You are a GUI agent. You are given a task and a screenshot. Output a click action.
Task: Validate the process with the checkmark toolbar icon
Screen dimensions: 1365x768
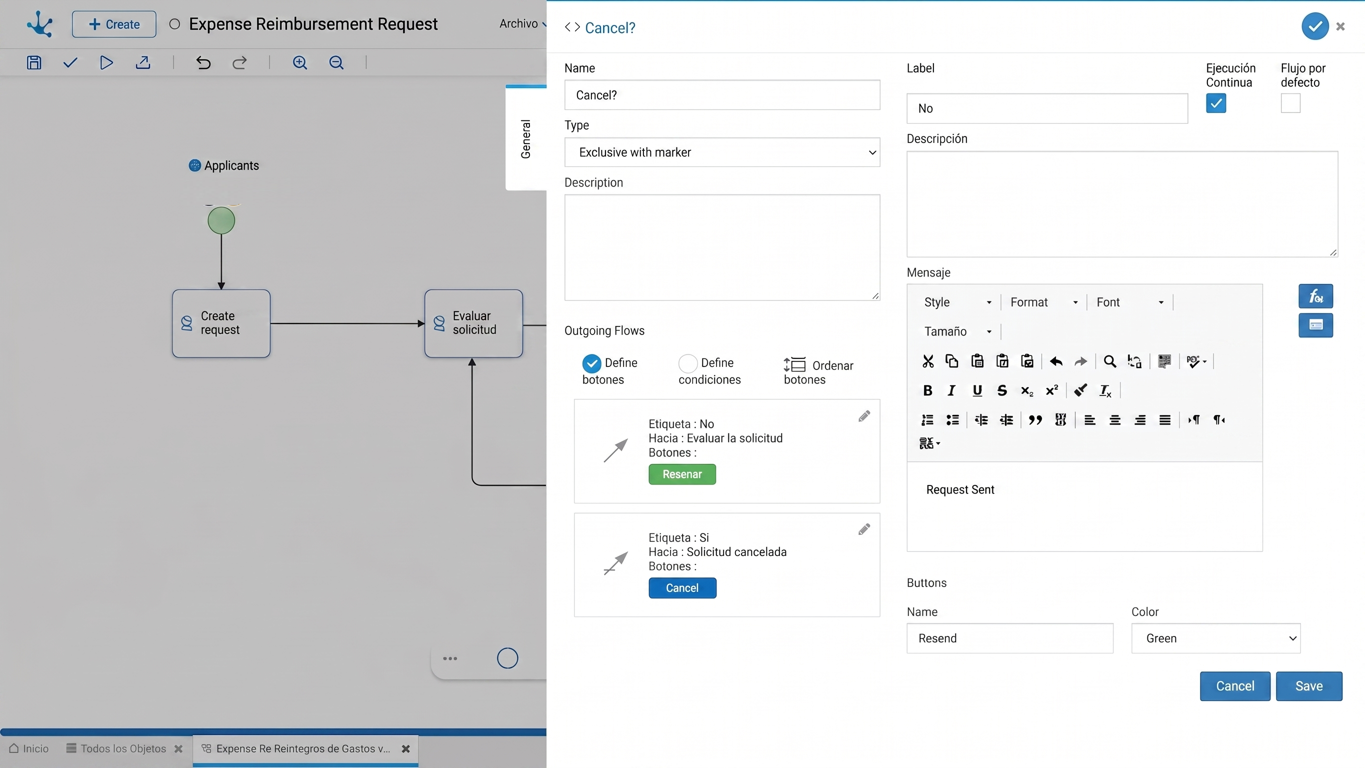pyautogui.click(x=70, y=62)
